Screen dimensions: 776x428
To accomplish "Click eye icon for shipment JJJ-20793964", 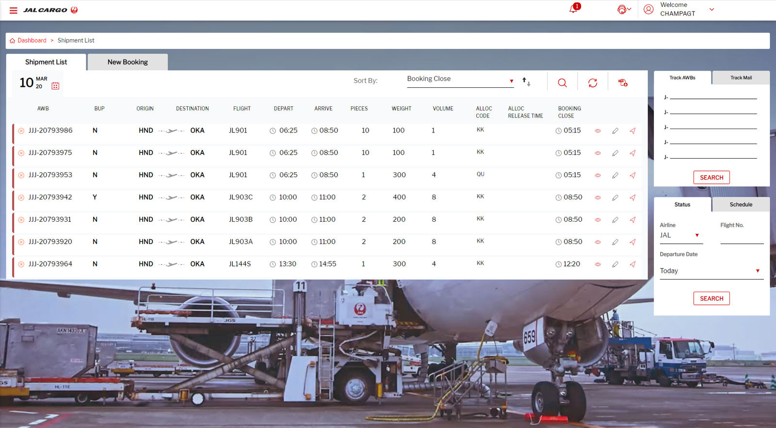I will coord(598,264).
